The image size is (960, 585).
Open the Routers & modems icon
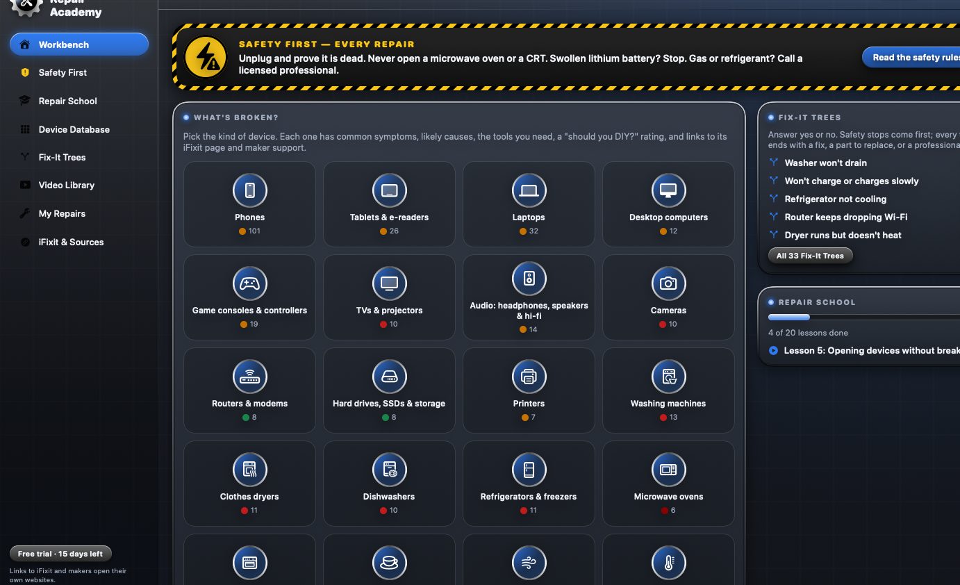click(x=250, y=377)
